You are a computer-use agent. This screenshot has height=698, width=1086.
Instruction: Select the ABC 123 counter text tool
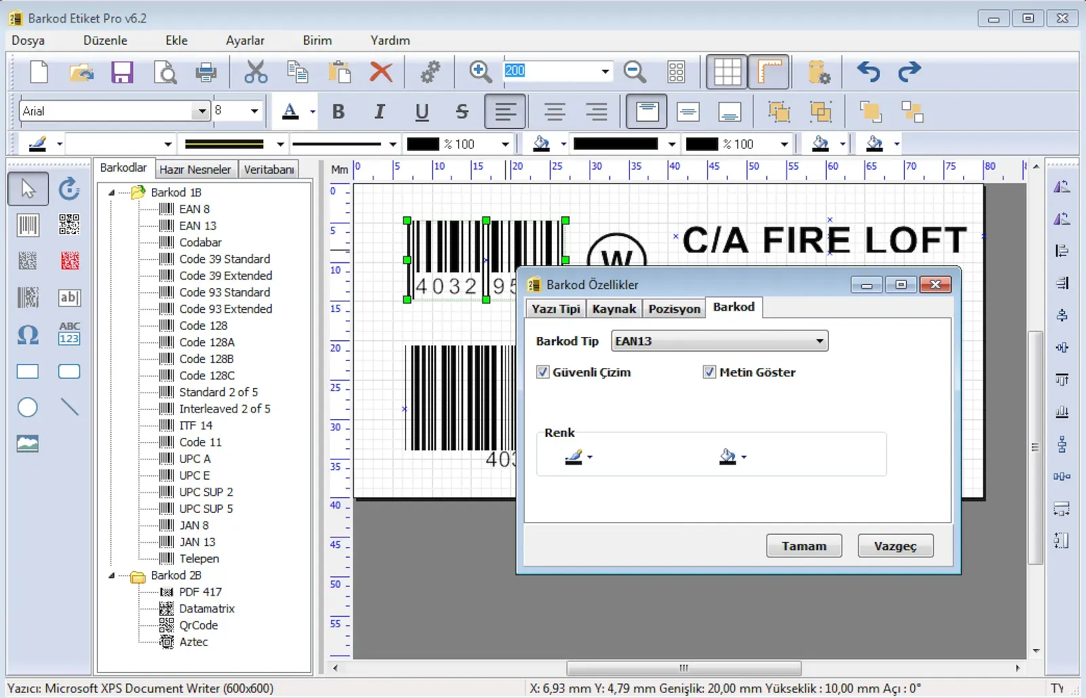coord(69,333)
